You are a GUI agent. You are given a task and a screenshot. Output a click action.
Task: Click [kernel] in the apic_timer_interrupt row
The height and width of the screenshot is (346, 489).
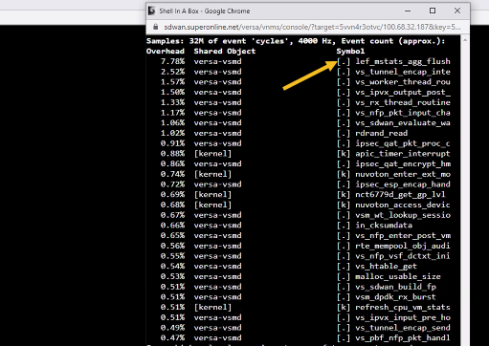tap(212, 154)
